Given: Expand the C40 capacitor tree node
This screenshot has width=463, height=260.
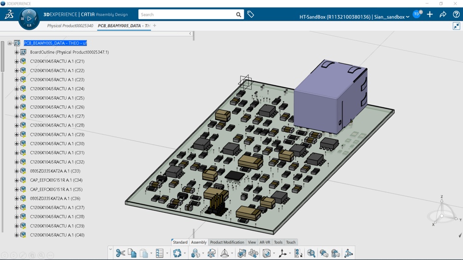Looking at the screenshot, I should (16, 235).
